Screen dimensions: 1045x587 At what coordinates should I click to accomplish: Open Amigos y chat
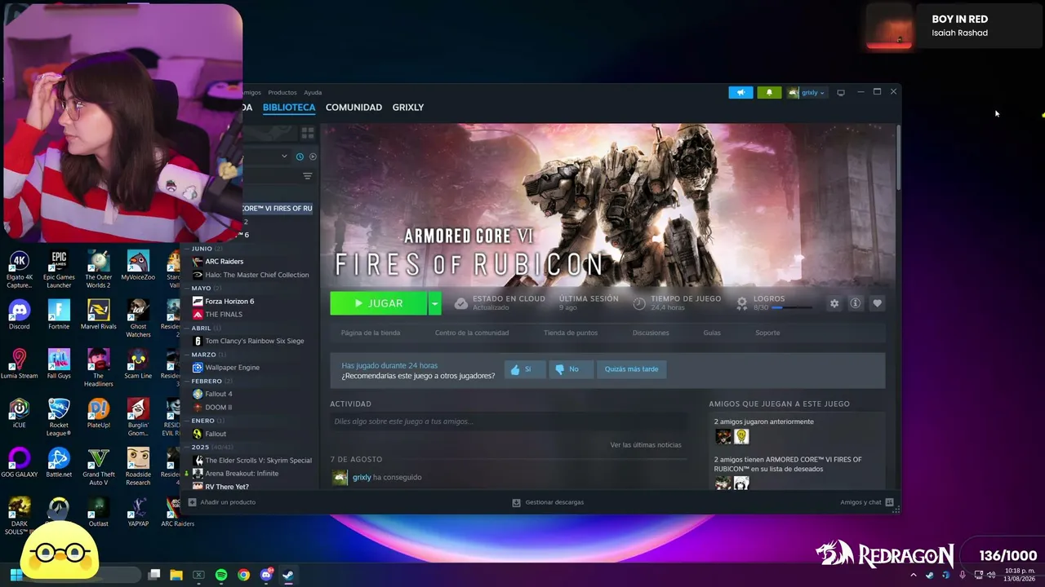[867, 502]
